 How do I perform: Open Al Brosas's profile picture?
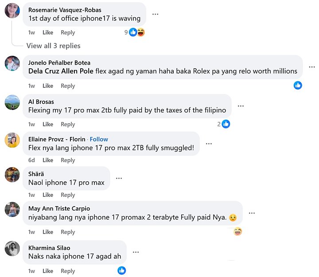tap(12, 102)
